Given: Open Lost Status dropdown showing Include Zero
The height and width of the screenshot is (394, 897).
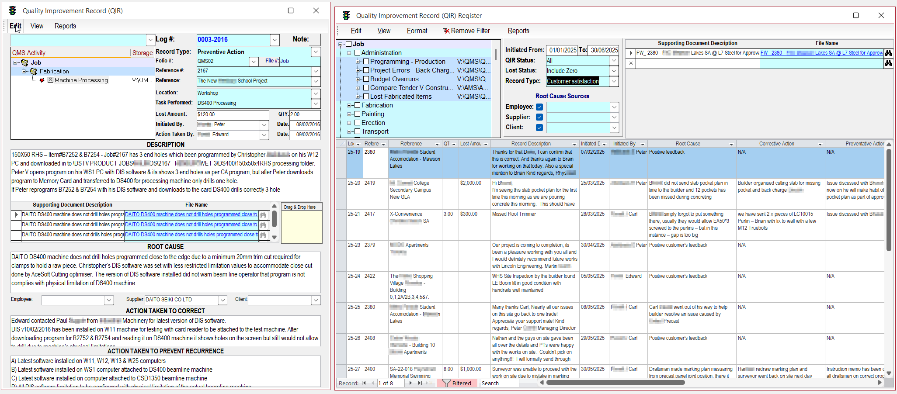Looking at the screenshot, I should [x=614, y=71].
